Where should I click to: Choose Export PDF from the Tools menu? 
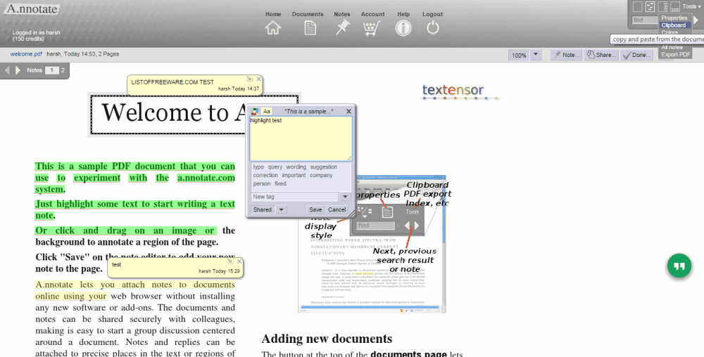point(676,54)
